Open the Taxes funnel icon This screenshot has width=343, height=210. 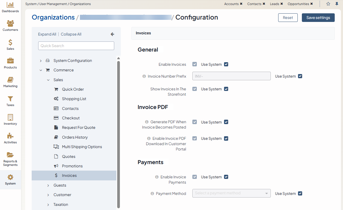point(10,99)
